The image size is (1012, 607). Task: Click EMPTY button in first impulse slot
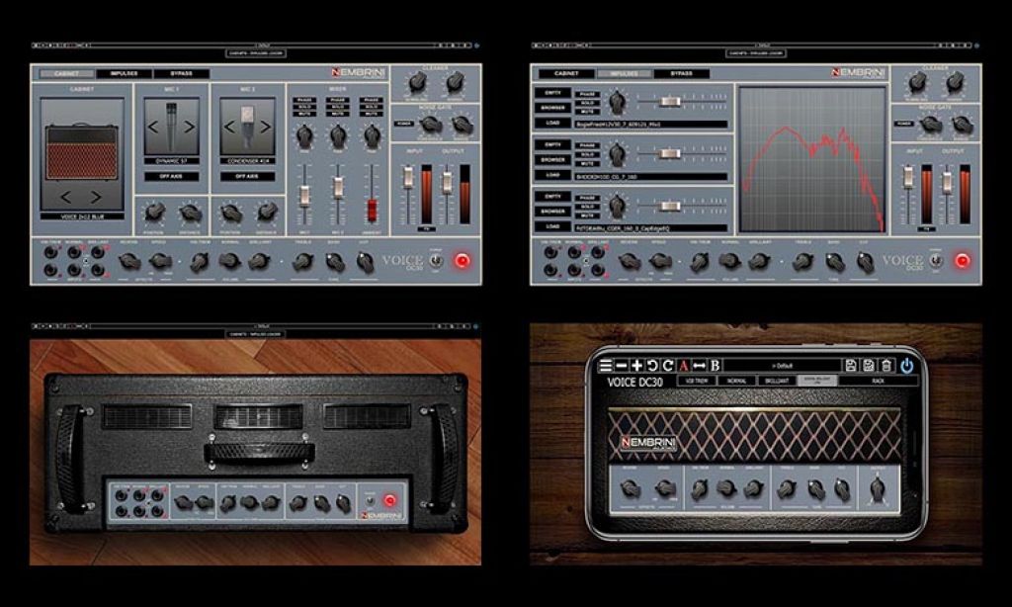552,93
